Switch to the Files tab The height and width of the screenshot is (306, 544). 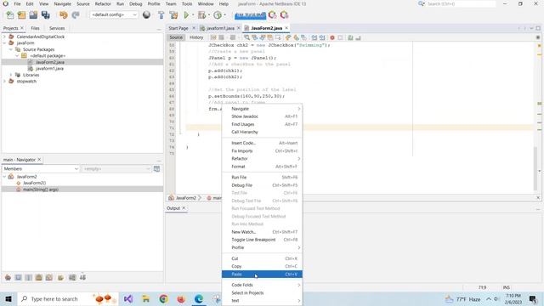click(35, 28)
